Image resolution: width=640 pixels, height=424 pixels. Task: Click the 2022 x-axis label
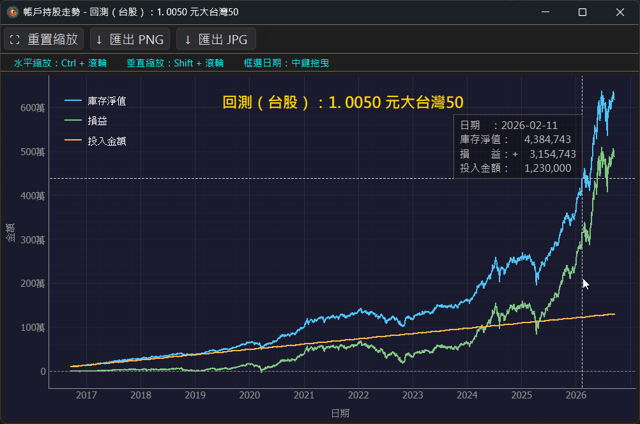358,395
